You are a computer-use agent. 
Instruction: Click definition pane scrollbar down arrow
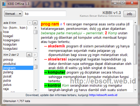pyautogui.click(x=135, y=90)
